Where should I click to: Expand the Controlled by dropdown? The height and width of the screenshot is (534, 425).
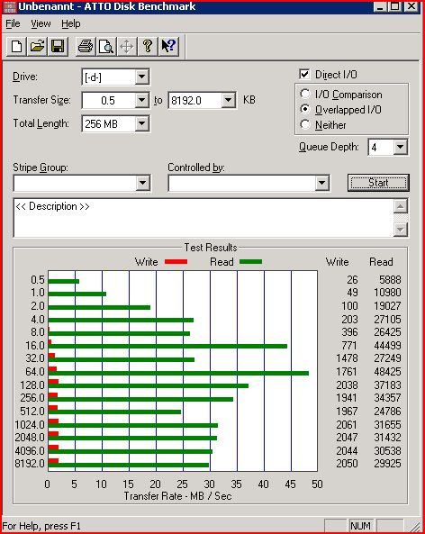click(321, 183)
